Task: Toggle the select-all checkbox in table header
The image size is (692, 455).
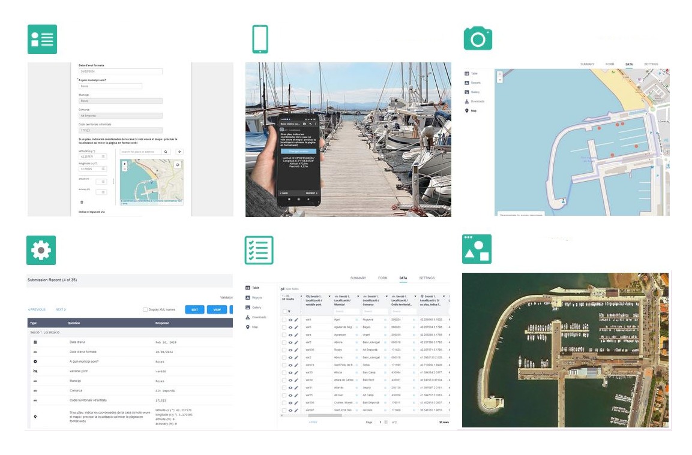Action: 284,311
